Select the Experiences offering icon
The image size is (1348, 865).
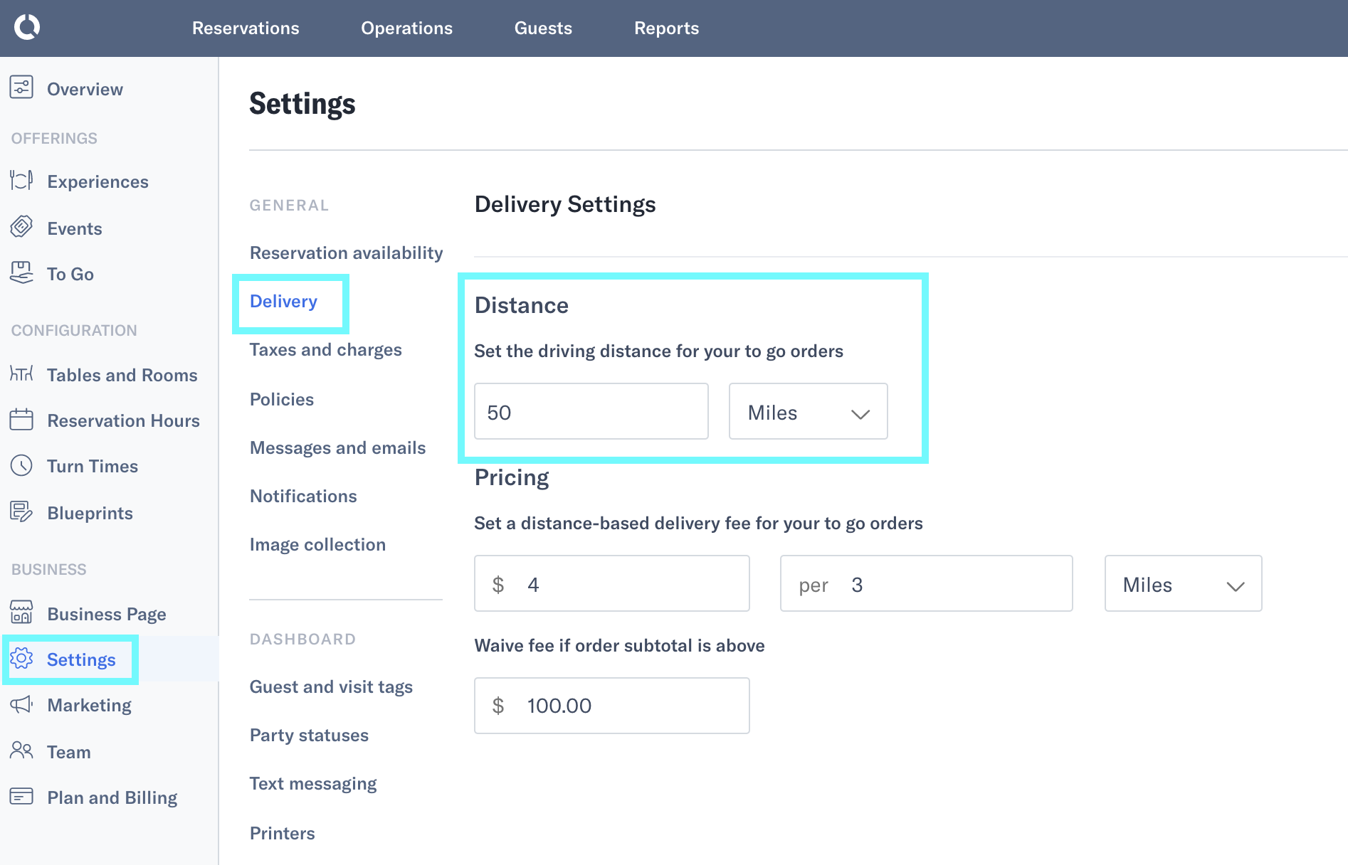point(21,181)
